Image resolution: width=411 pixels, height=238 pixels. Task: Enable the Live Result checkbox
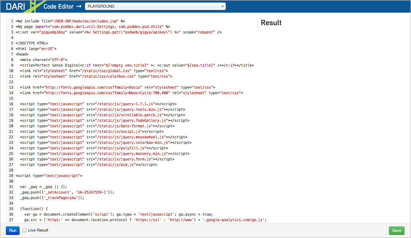pos(25,230)
